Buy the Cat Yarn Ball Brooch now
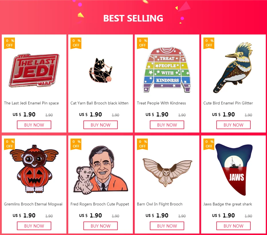The width and height of the screenshot is (267, 235). pyautogui.click(x=101, y=125)
